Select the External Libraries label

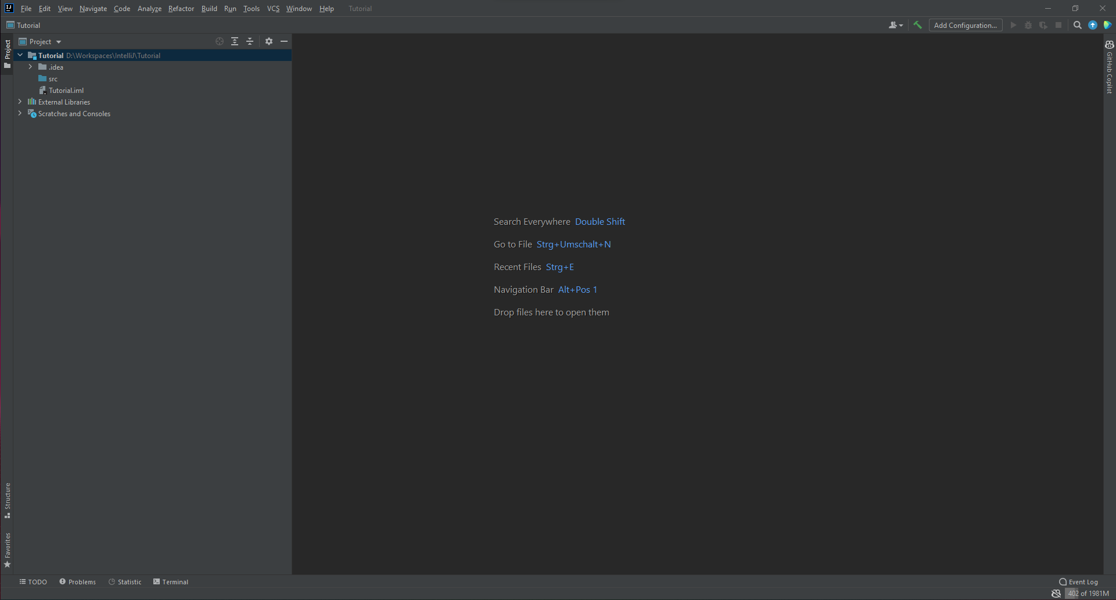coord(64,102)
